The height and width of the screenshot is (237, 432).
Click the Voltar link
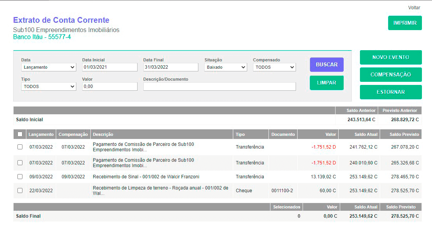point(414,8)
